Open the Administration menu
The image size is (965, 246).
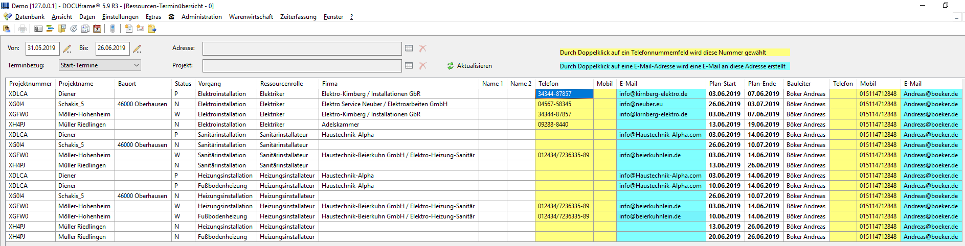click(201, 17)
